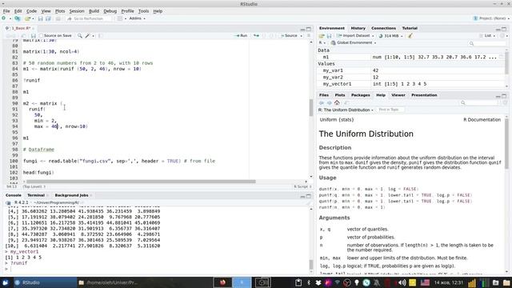Screen dimensions: 512x288
Task: Click the new project icon in main toolbar
Action: pyautogui.click(x=18, y=18)
